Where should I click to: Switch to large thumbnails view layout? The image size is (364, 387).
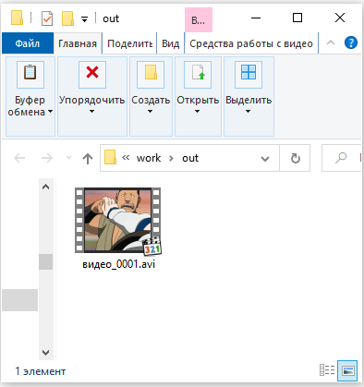click(x=347, y=370)
